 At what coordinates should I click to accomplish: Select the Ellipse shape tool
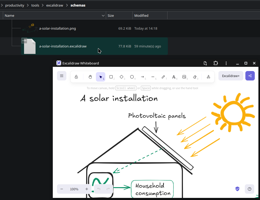[132, 77]
